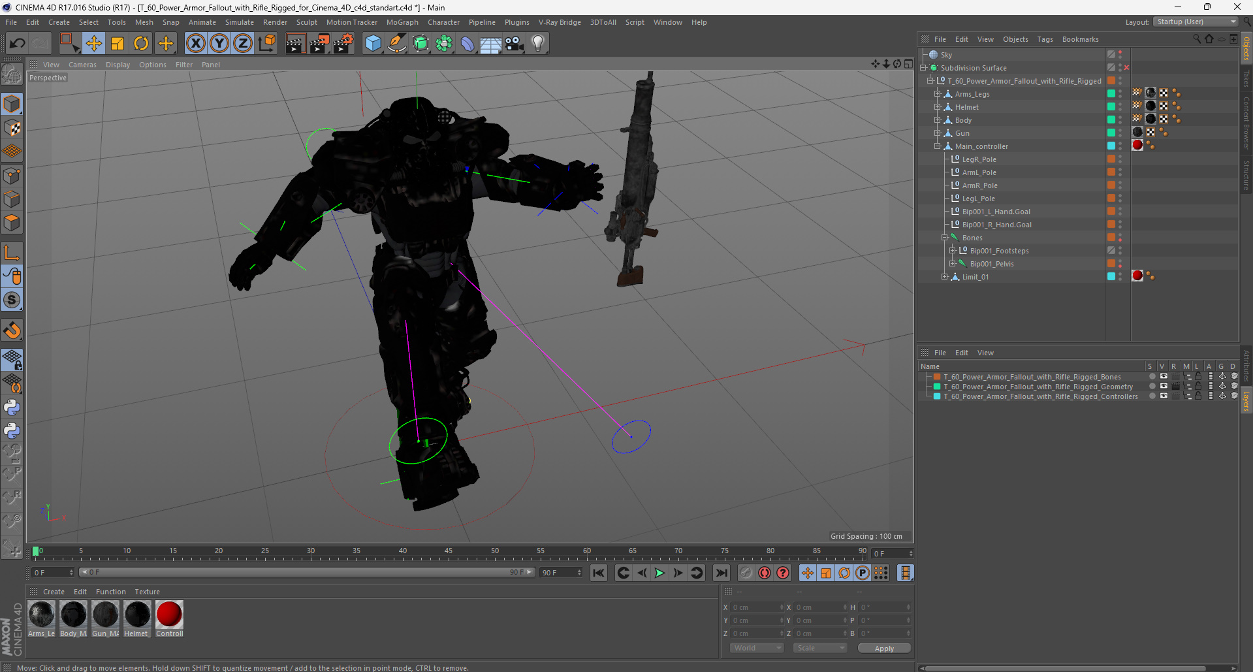Click the Make Editable icon in left toolbar
The width and height of the screenshot is (1253, 672).
(12, 74)
